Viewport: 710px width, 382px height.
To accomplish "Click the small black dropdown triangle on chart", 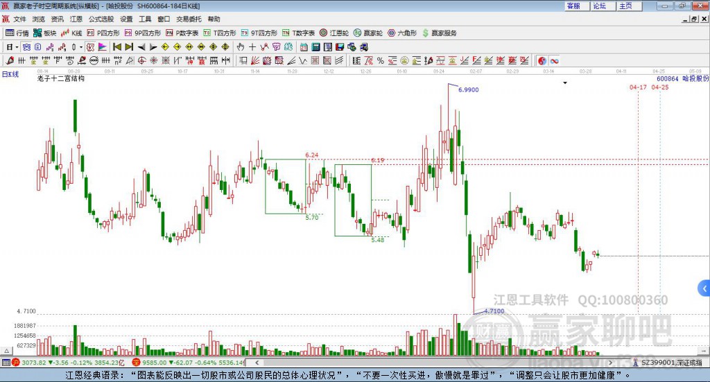I will tap(564, 83).
